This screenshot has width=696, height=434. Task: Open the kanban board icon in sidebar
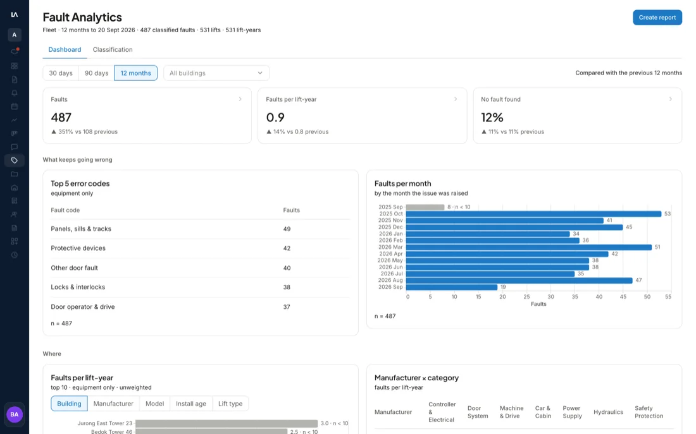tap(14, 133)
